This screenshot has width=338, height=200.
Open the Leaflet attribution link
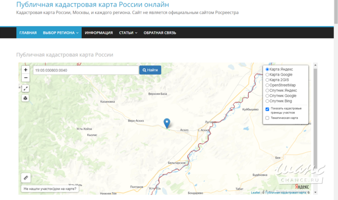pyautogui.click(x=255, y=192)
